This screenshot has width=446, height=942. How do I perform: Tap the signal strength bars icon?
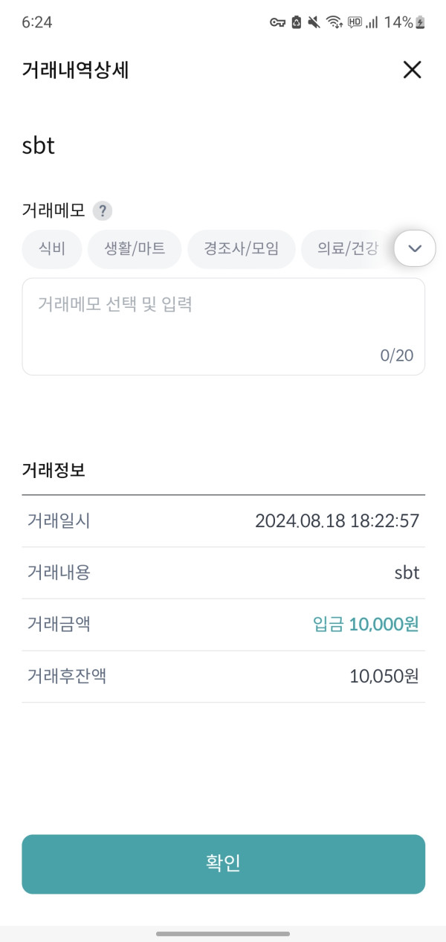point(372,22)
